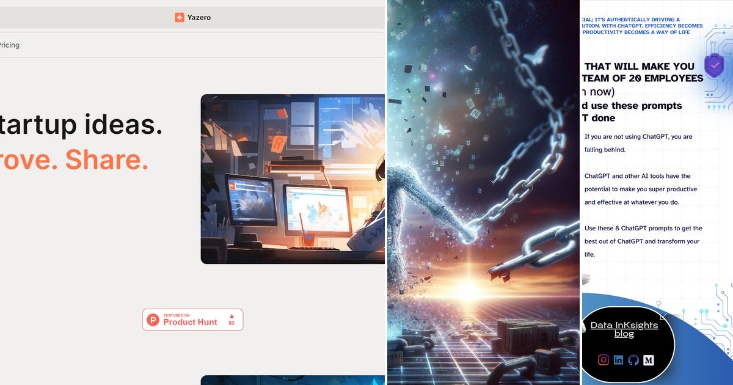
Task: Click the Featured on Product Hunt badge
Action: coord(193,320)
